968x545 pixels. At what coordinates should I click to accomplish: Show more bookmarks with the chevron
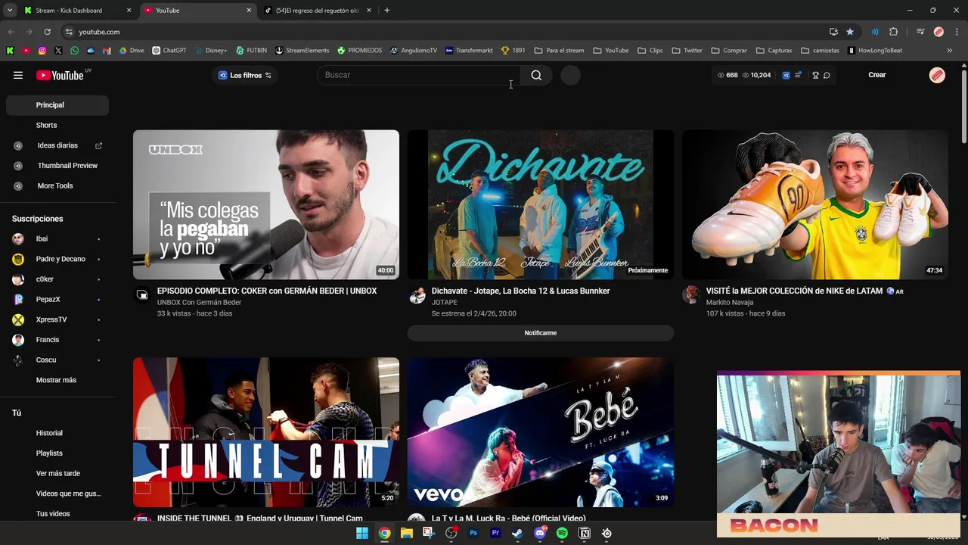point(950,51)
